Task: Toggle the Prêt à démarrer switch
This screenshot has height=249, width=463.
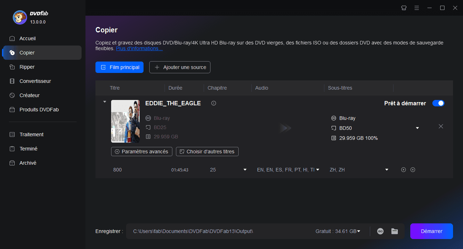Action: [x=438, y=103]
